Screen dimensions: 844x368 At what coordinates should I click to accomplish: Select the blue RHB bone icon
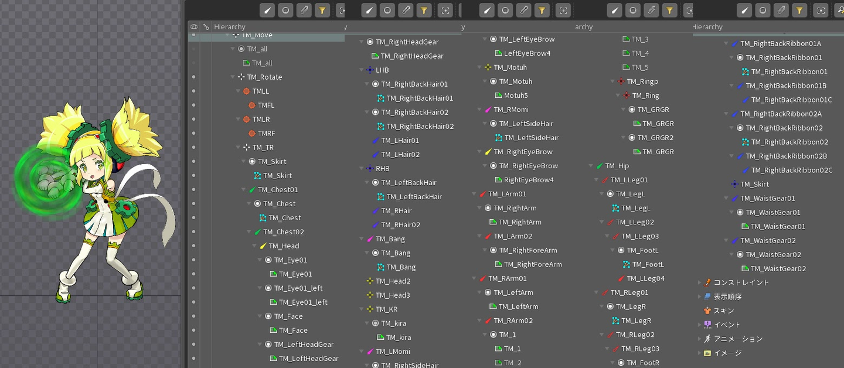click(x=370, y=169)
